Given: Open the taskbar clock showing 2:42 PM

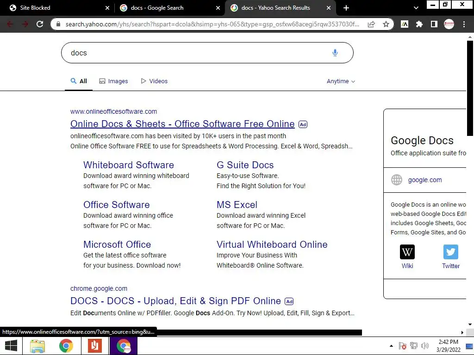Looking at the screenshot, I should [x=448, y=346].
